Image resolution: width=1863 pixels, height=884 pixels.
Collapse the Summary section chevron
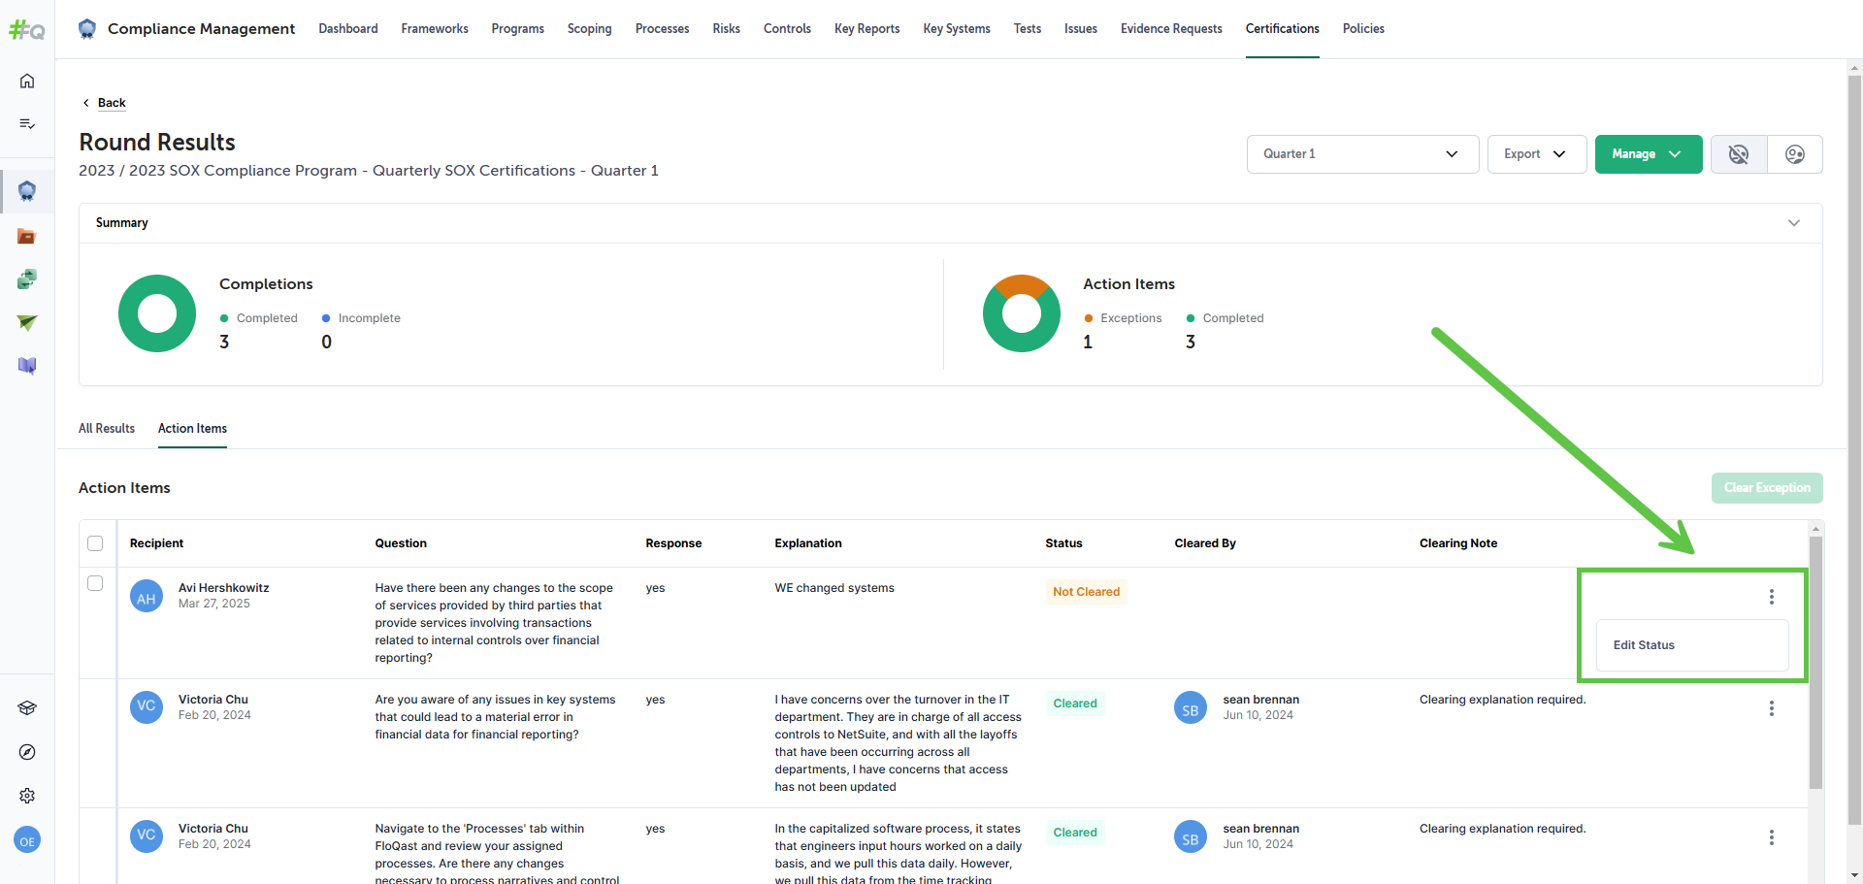pos(1794,223)
